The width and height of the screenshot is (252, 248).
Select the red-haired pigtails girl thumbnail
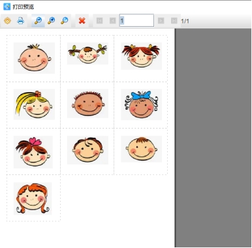(142, 56)
